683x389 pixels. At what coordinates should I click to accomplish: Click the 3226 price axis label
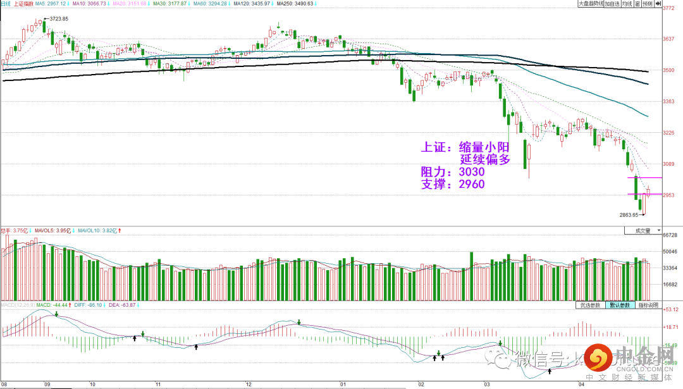[x=668, y=133]
